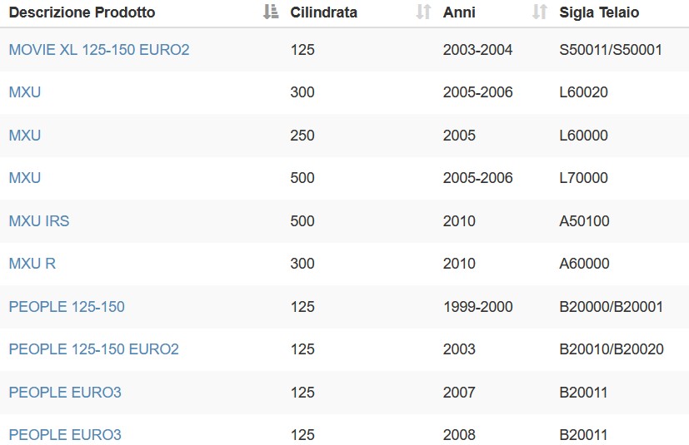689x445 pixels.
Task: Sort table by Descrizione Prodotto header
Action: (x=82, y=12)
